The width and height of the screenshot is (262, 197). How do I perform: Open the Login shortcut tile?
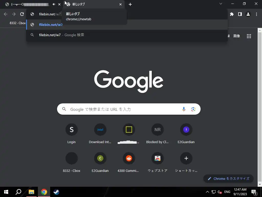pyautogui.click(x=72, y=134)
